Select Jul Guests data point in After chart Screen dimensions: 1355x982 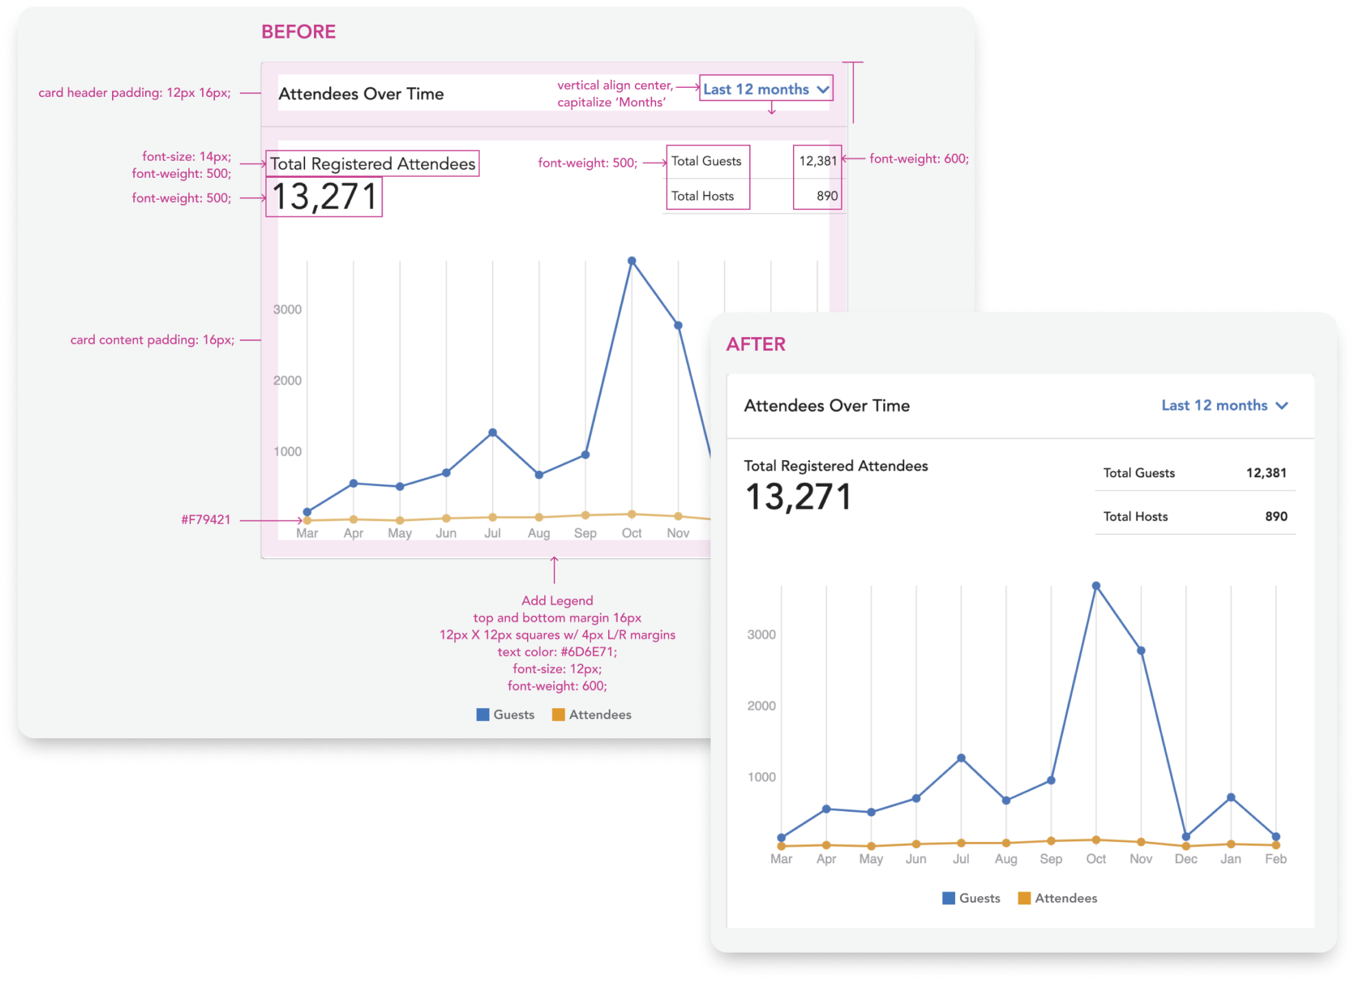[x=961, y=758]
